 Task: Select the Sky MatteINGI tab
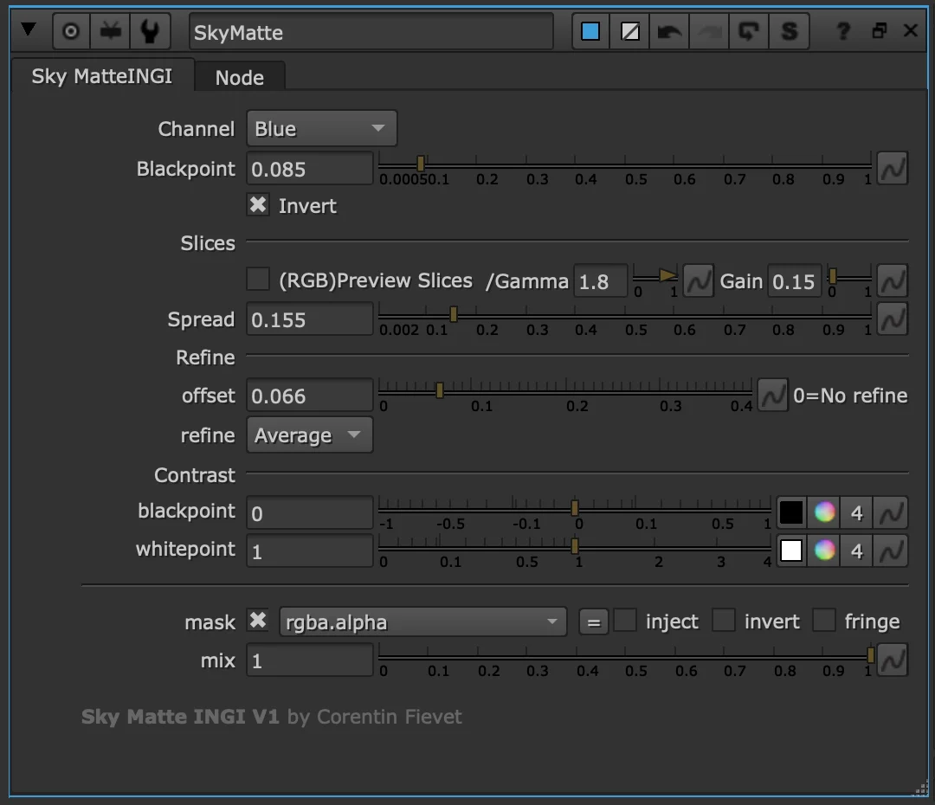tap(101, 76)
